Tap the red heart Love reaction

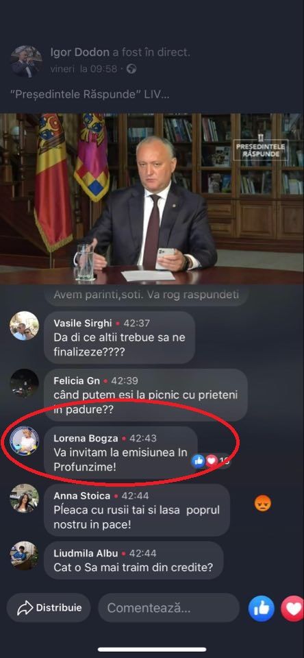(292, 609)
